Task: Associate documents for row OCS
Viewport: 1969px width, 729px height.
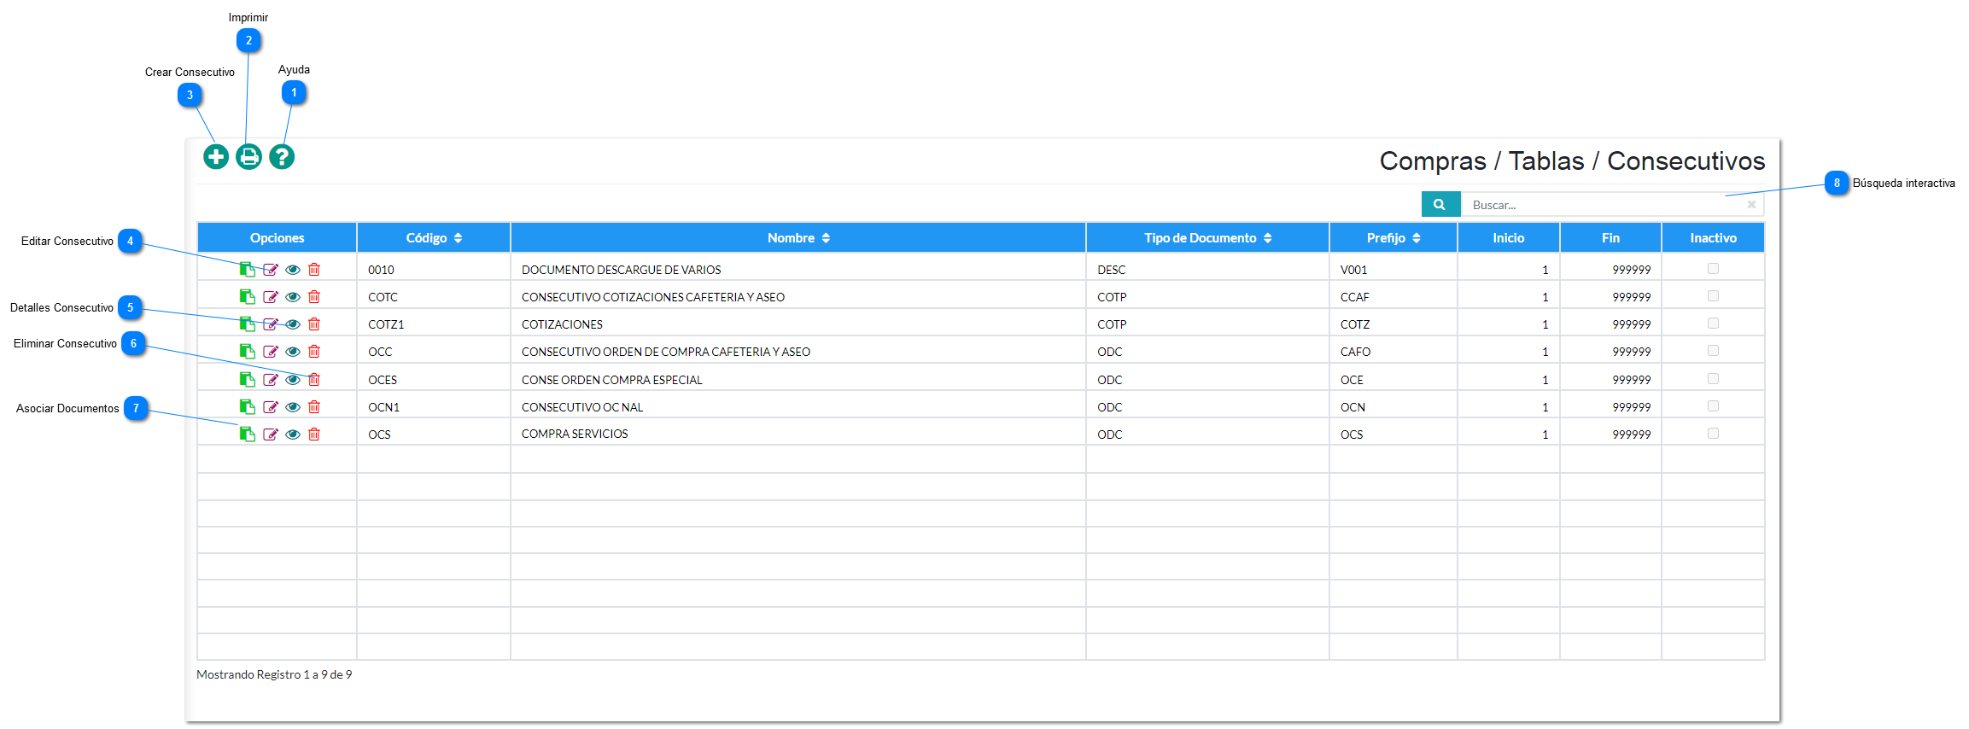Action: pyautogui.click(x=248, y=434)
